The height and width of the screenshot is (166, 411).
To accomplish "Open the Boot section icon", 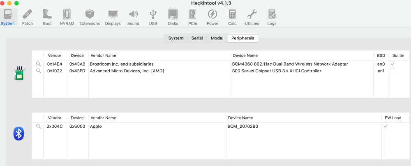I will coord(47,17).
